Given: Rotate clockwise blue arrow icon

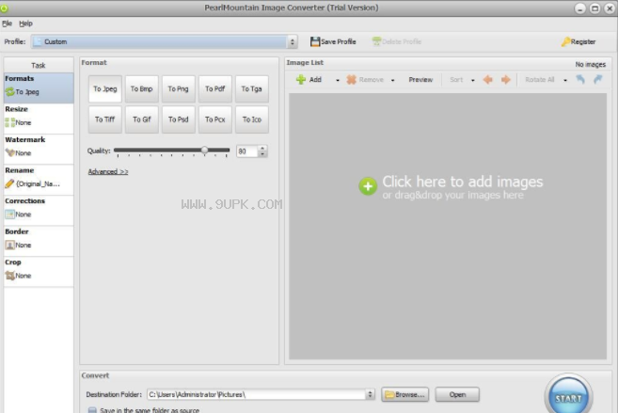Looking at the screenshot, I should click(598, 79).
